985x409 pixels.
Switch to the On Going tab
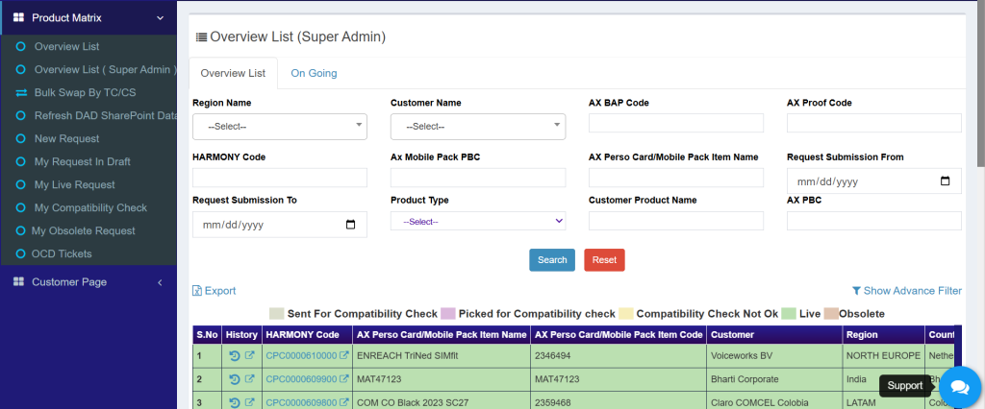[314, 73]
